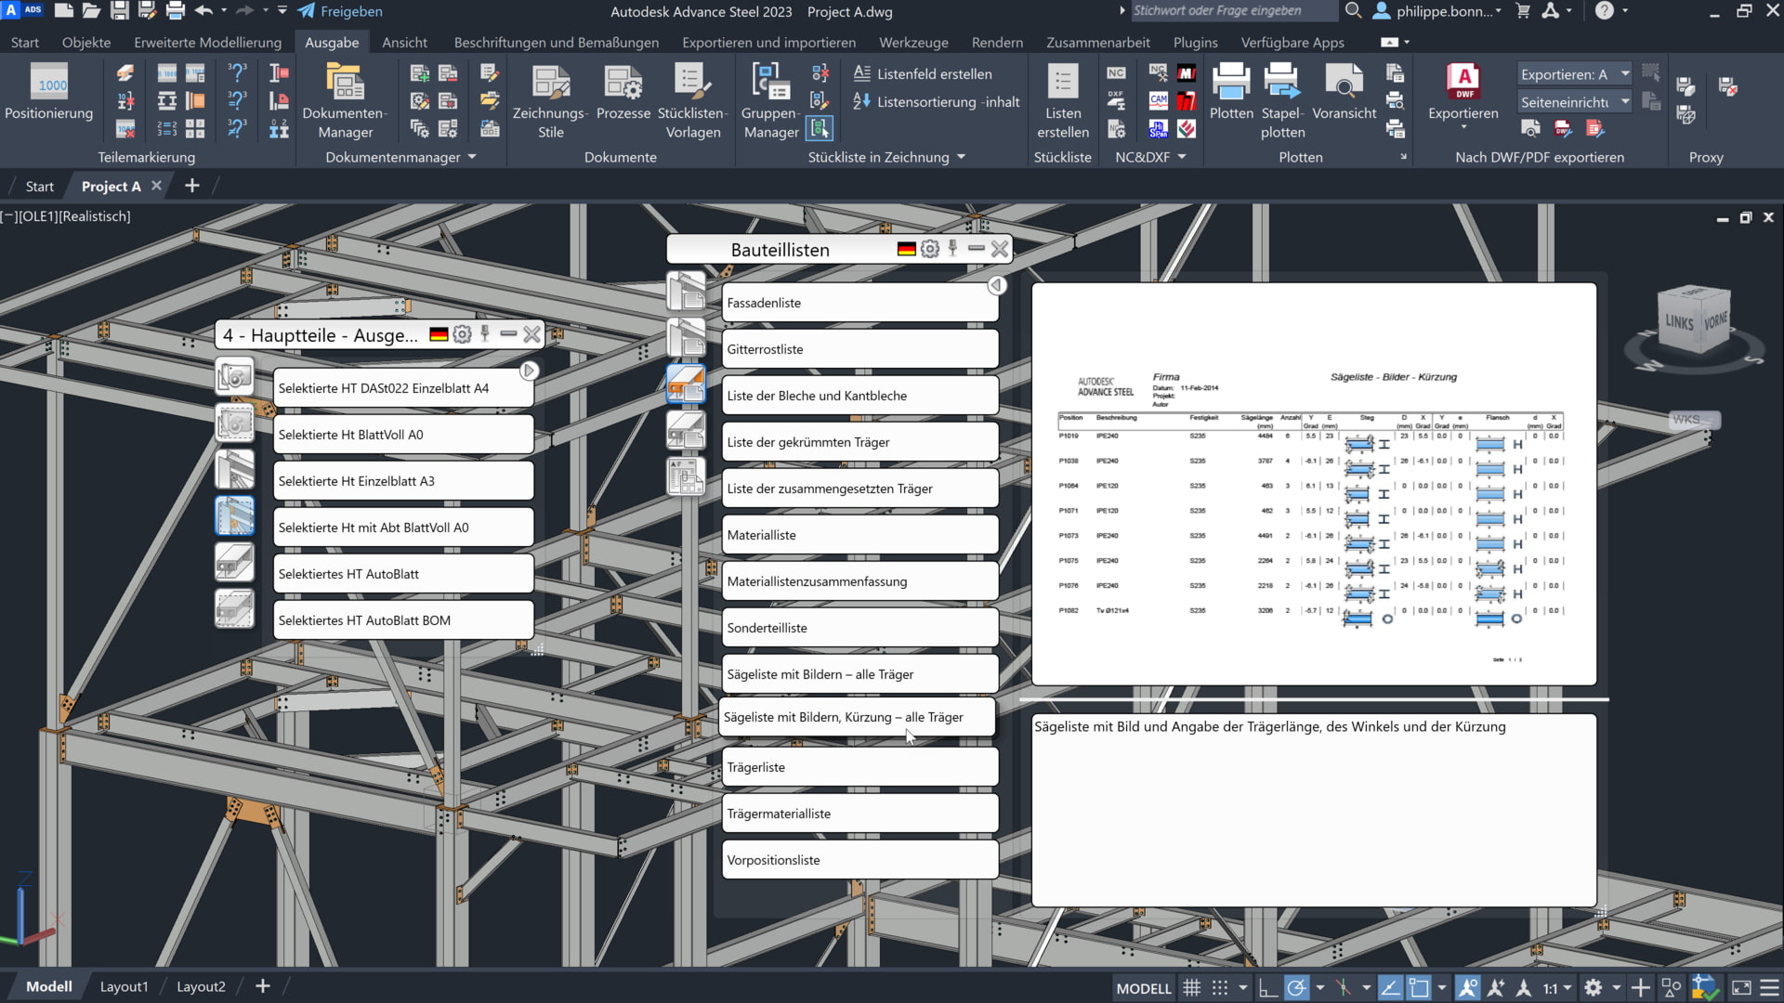Image resolution: width=1784 pixels, height=1003 pixels.
Task: Open Stücklisten-Vorlagen templates editor
Action: (x=692, y=100)
